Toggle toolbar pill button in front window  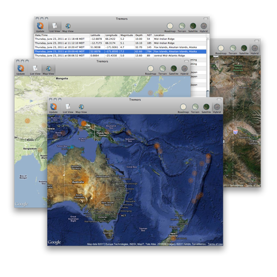point(219,100)
